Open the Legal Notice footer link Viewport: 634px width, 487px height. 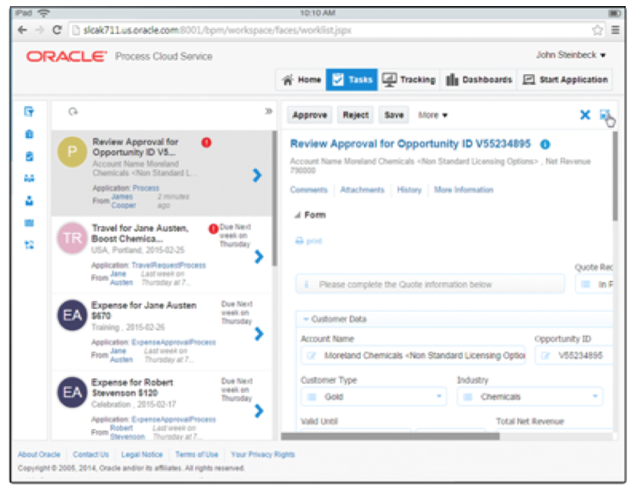coord(142,454)
